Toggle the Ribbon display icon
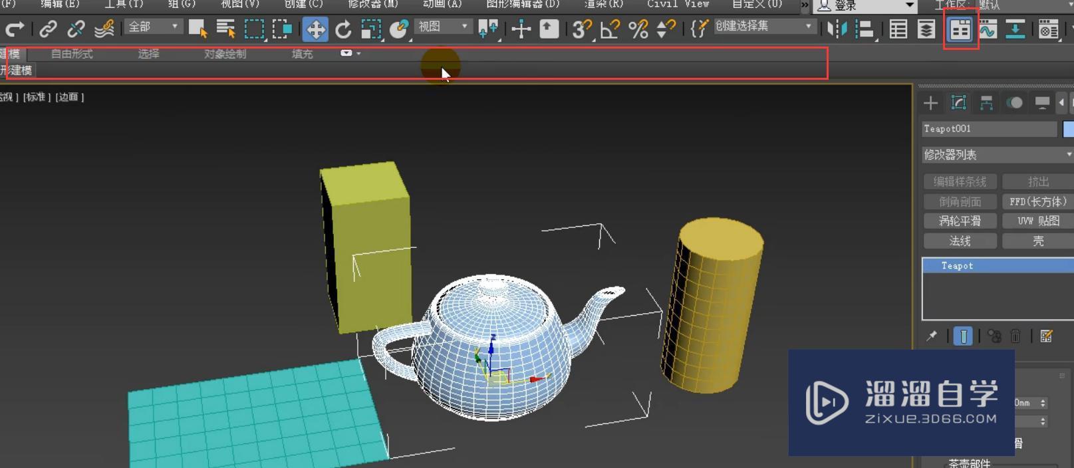The image size is (1074, 468). 960,29
